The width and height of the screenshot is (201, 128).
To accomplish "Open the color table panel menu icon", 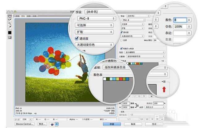I will [163, 61].
